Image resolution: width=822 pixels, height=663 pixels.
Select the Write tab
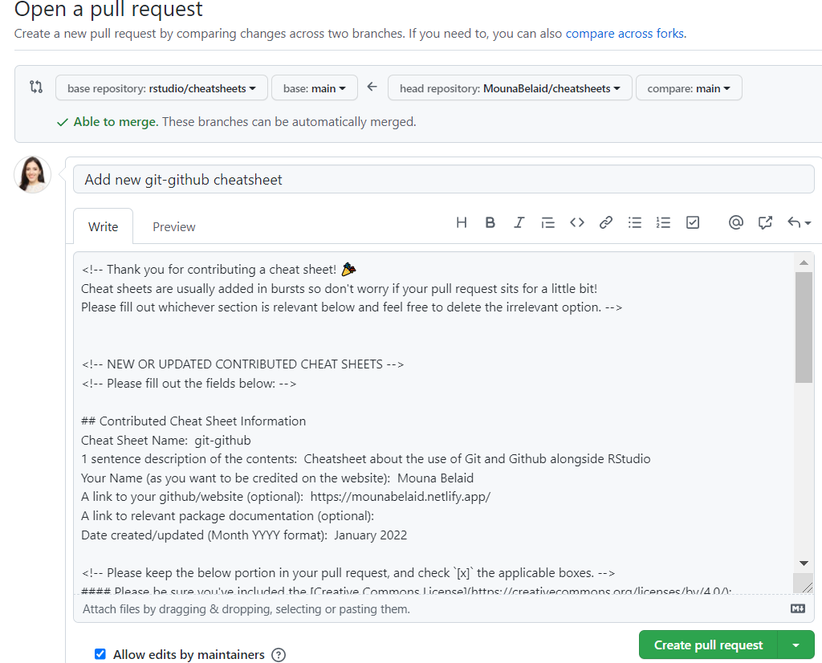click(104, 227)
